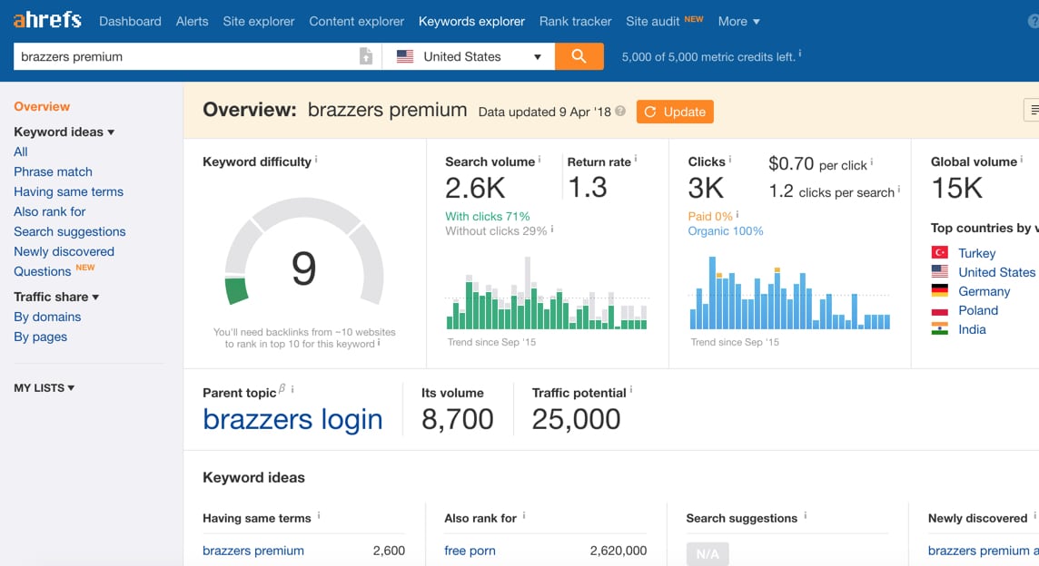Click help icon next to Data updated date
The height and width of the screenshot is (566, 1039).
(620, 112)
